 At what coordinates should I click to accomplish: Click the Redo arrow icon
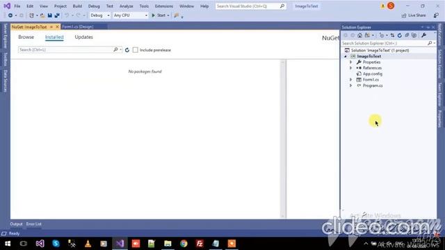click(79, 15)
